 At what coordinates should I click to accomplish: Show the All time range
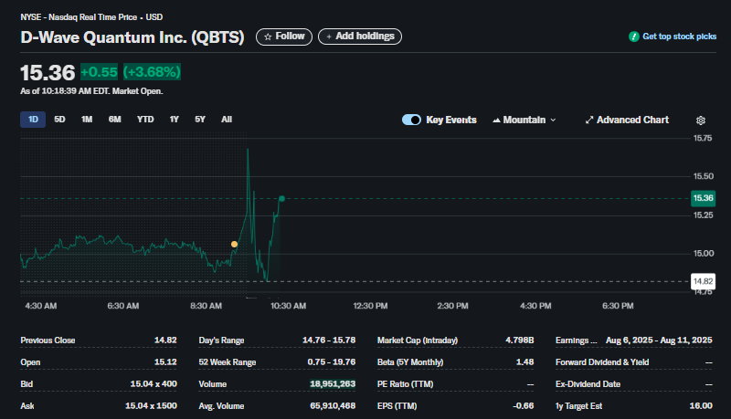pos(227,120)
